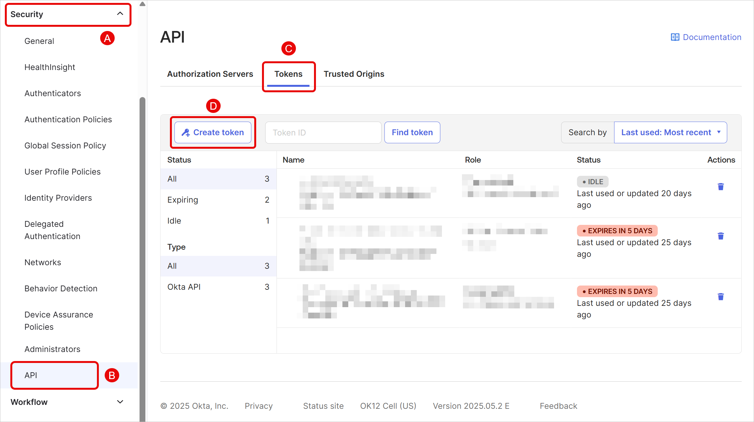The width and height of the screenshot is (754, 422).
Task: Click the IDLE status badge
Action: click(592, 182)
